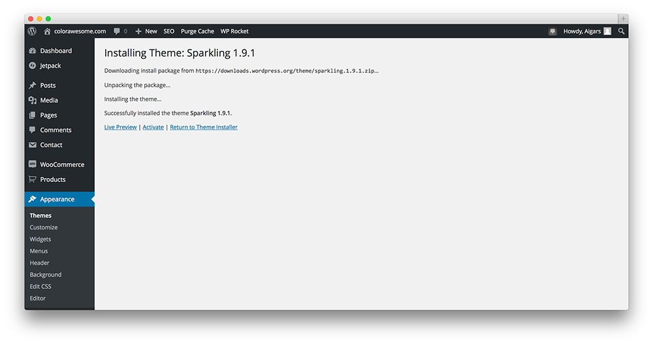Open Background submenu item
Image resolution: width=653 pixels, height=345 pixels.
click(x=46, y=275)
